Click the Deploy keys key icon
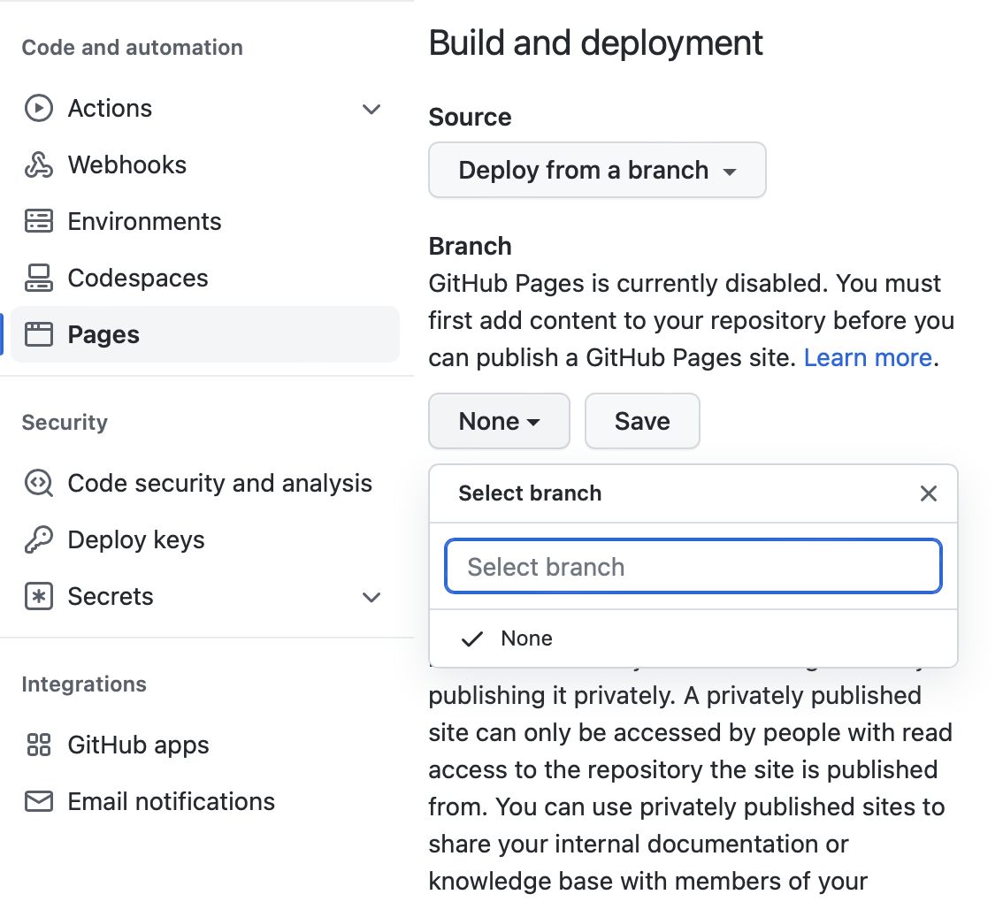1003x902 pixels. tap(38, 540)
